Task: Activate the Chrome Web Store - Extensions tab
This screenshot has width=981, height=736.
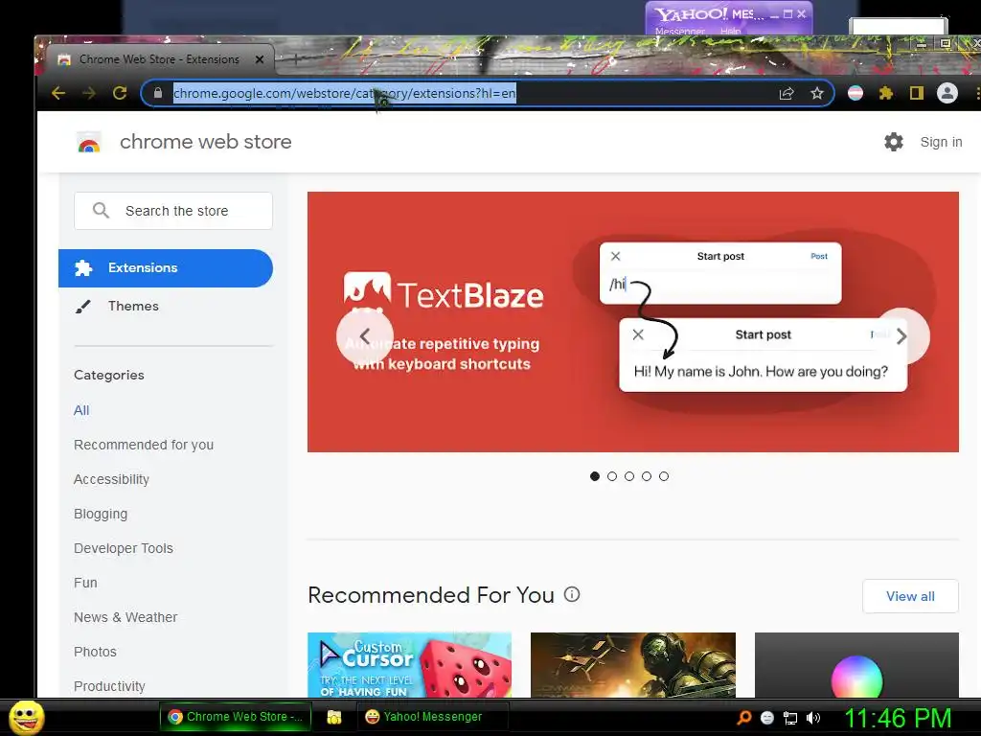Action: click(159, 59)
